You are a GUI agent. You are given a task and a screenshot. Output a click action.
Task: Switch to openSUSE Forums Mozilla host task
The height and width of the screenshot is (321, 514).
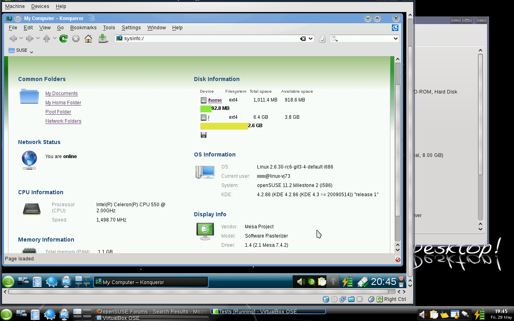(151, 311)
